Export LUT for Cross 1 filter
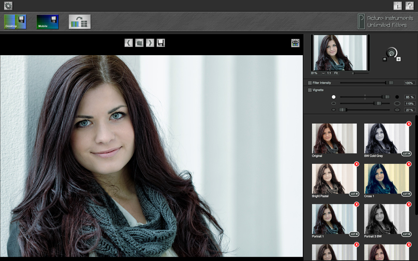The image size is (418, 261). 406,194
